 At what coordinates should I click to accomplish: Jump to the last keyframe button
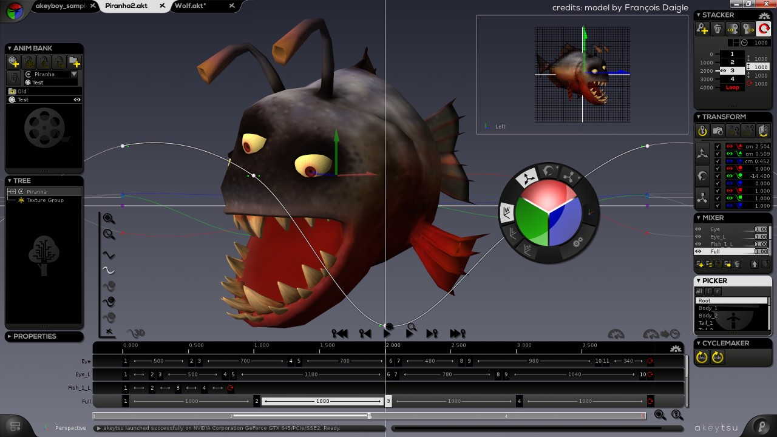click(457, 333)
